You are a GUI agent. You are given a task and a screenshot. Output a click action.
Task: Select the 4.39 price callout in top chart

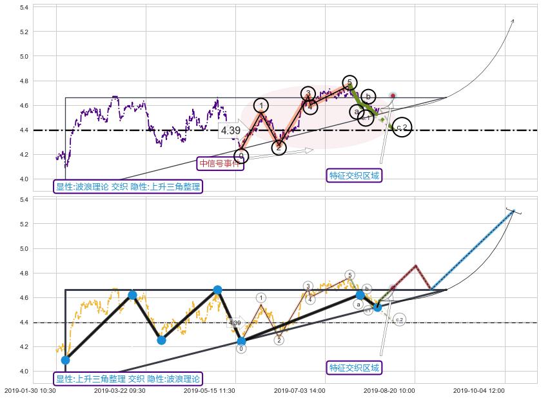click(x=230, y=130)
